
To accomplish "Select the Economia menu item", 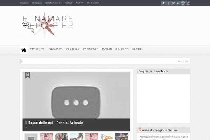I will tap(91, 49).
